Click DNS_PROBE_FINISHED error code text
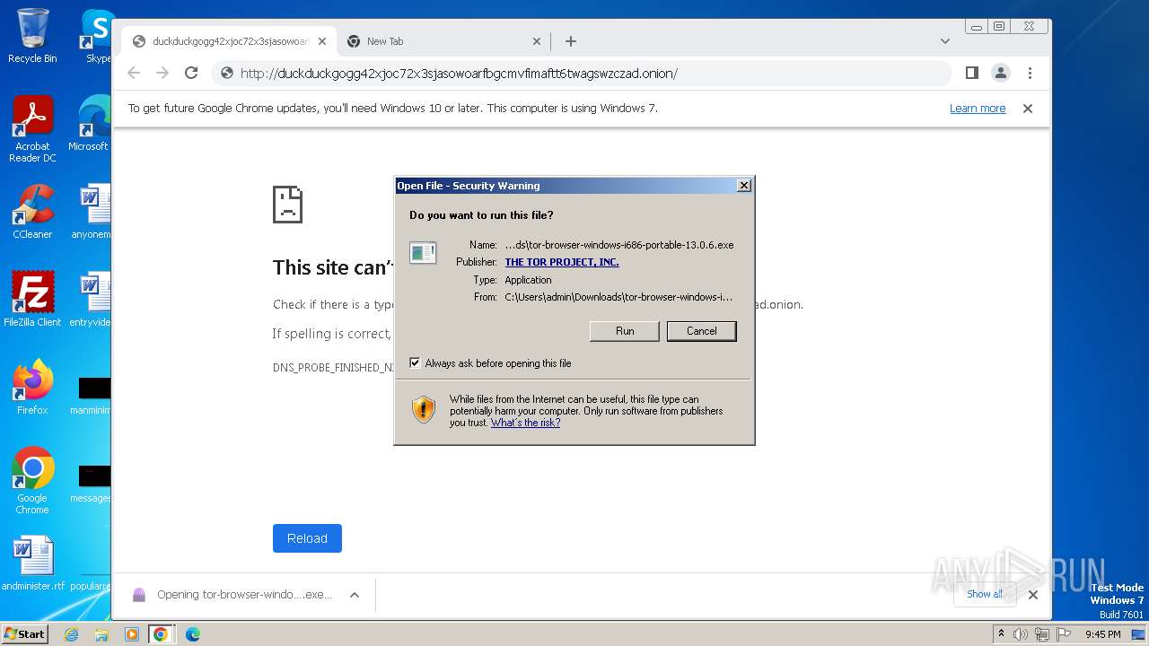1149x646 pixels. (x=333, y=368)
